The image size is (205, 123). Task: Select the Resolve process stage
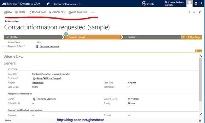tap(151, 37)
